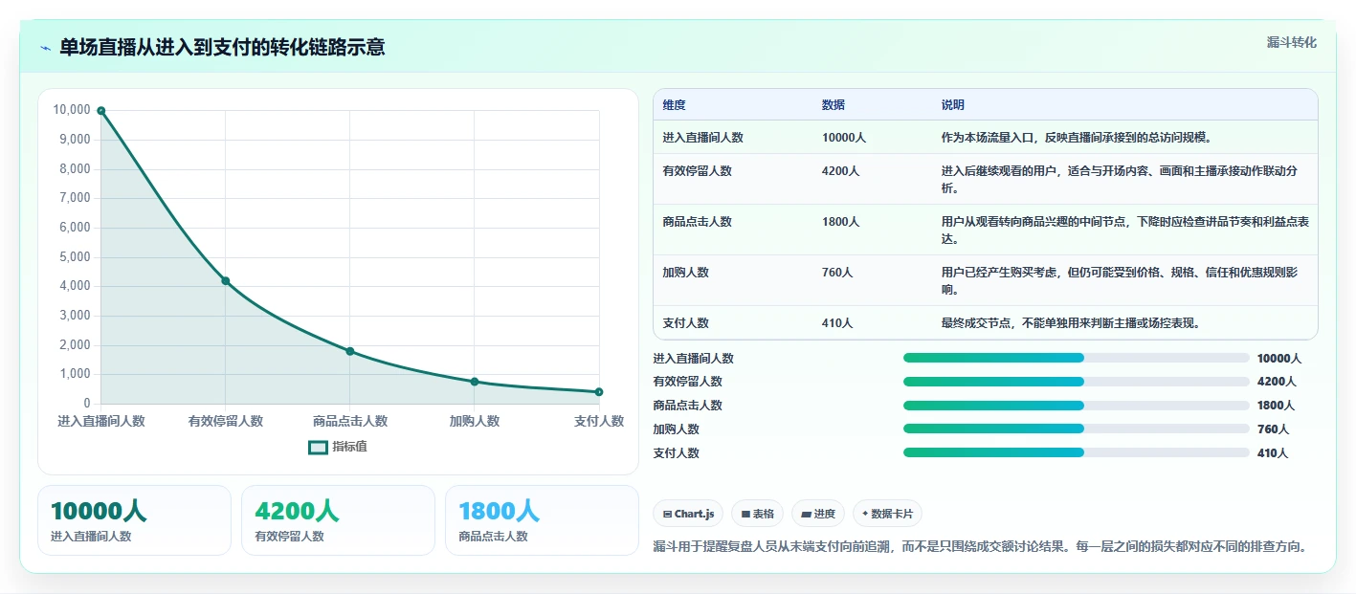Click the 商品点击人数 progress bar

tap(1077, 406)
